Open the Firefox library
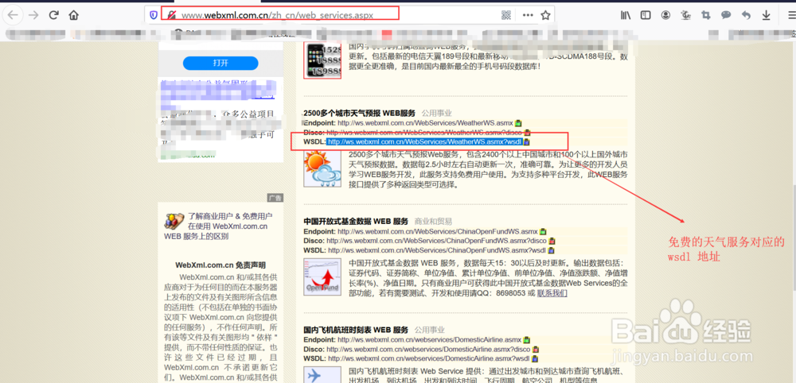Viewport: 796px width, 383px height. (626, 15)
